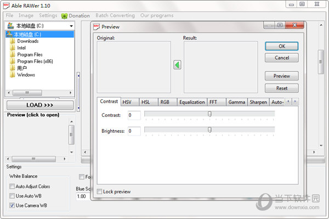Click the Brightness slider thumb

209,130
